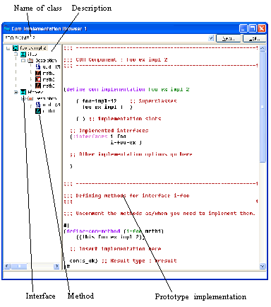Collapse the root class tree node

[x=8, y=48]
